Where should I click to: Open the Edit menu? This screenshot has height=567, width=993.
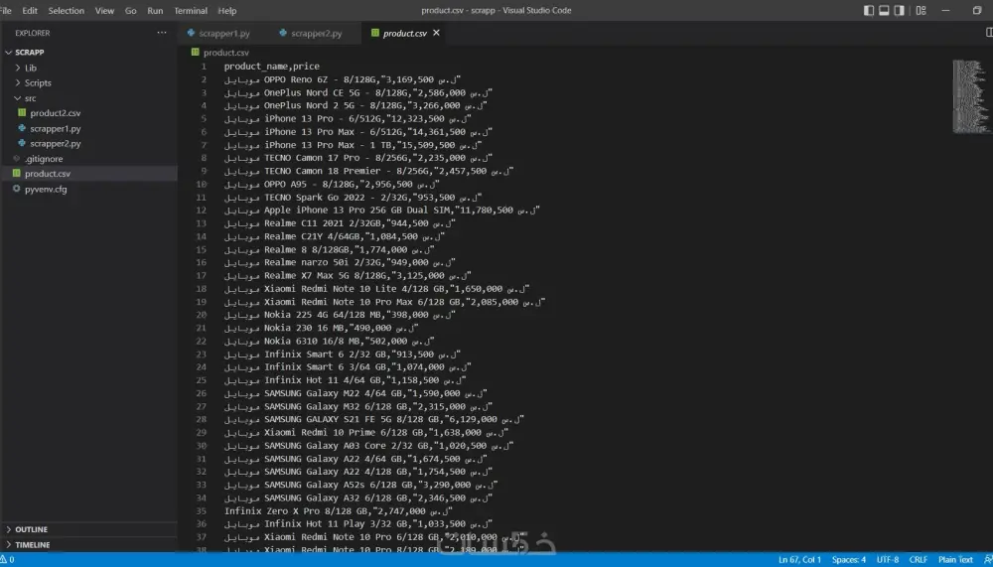(x=30, y=11)
